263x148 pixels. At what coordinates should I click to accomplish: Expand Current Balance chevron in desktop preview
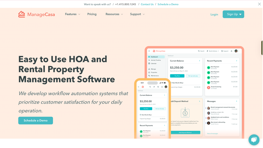click(199, 61)
